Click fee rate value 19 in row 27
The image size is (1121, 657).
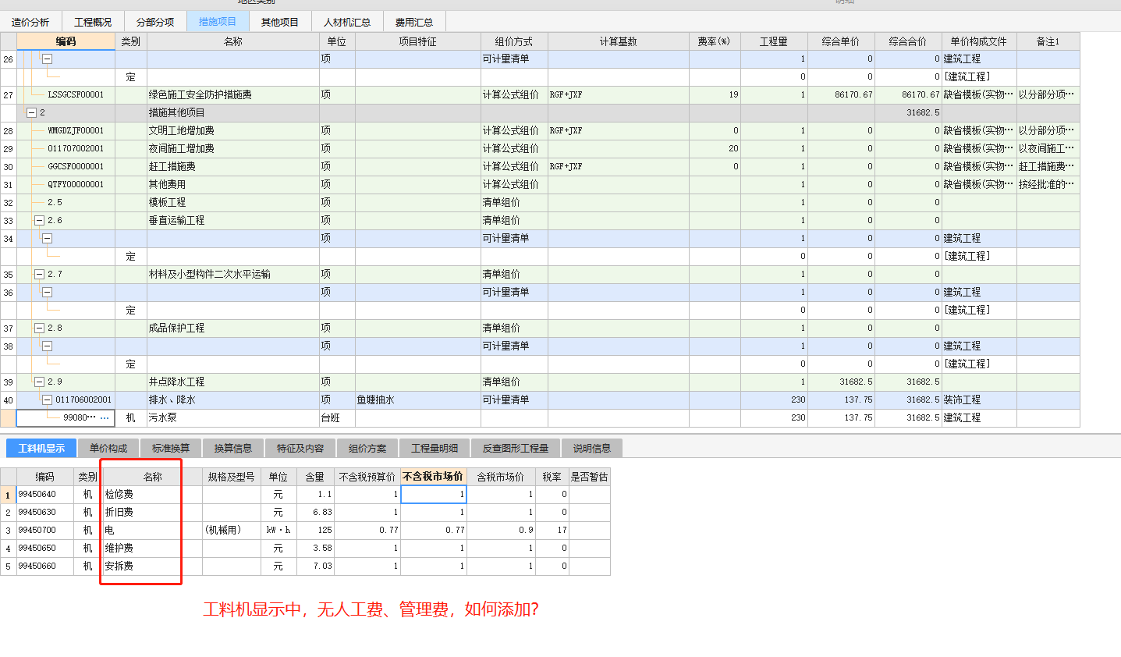[x=714, y=94]
